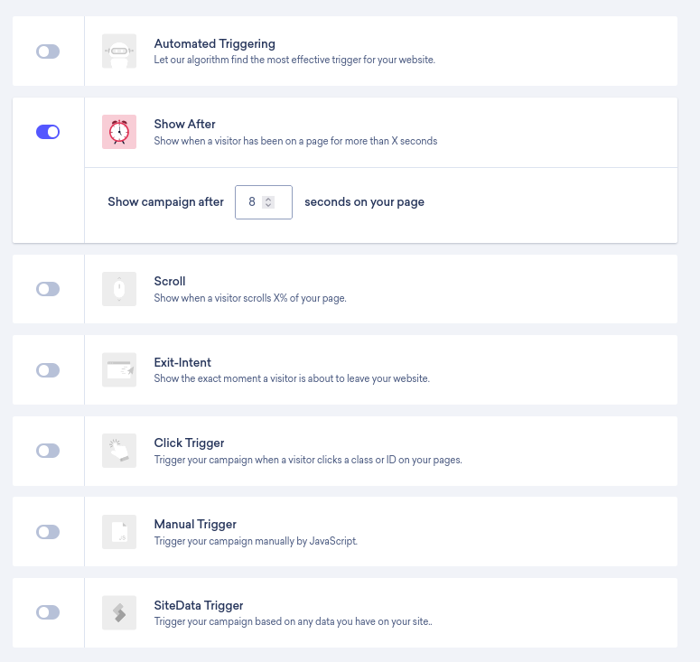Expand the Exit-Intent row heading
The height and width of the screenshot is (662, 700).
pyautogui.click(x=182, y=362)
